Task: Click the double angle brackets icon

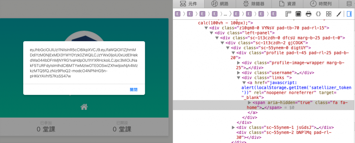Action: [x=318, y=14]
